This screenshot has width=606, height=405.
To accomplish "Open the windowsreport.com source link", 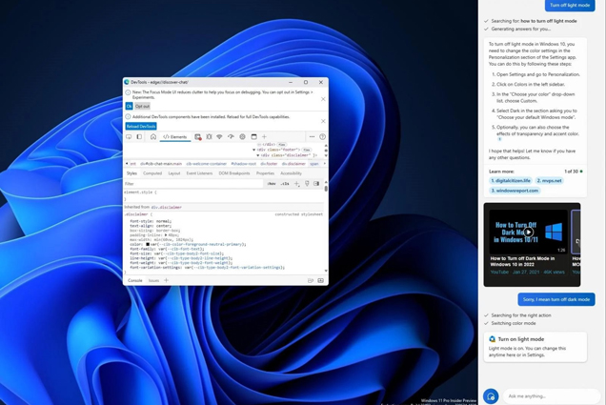I will pos(515,191).
